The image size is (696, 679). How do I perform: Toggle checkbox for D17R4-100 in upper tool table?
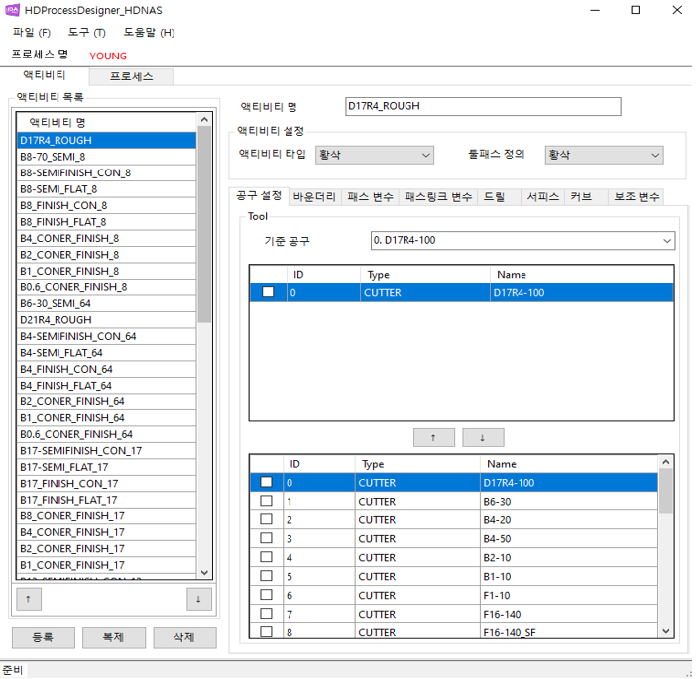[268, 292]
